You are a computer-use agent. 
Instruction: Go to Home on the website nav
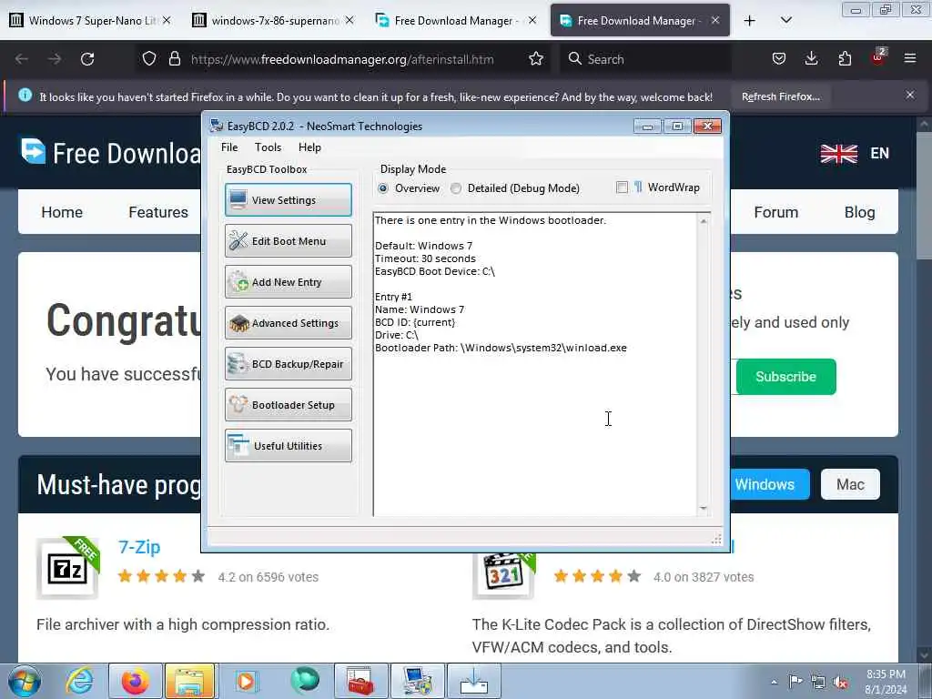tap(62, 212)
